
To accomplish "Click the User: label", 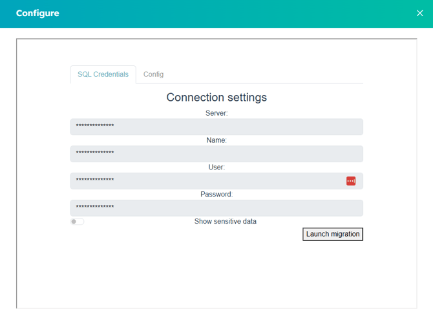I will point(216,167).
